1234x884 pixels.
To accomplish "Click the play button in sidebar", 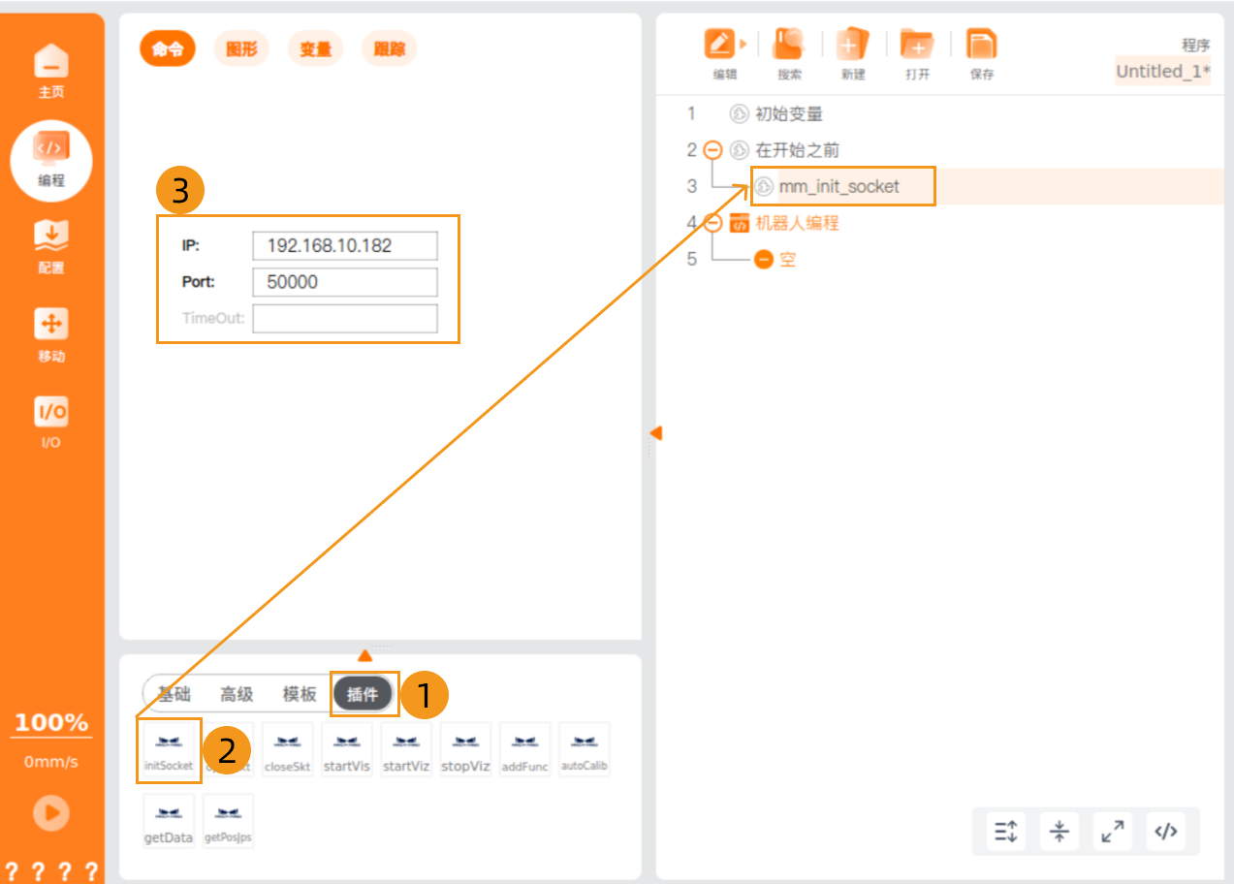I will point(51,812).
